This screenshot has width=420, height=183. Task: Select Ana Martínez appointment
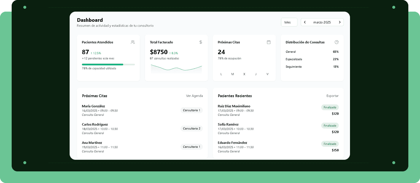[x=142, y=147]
